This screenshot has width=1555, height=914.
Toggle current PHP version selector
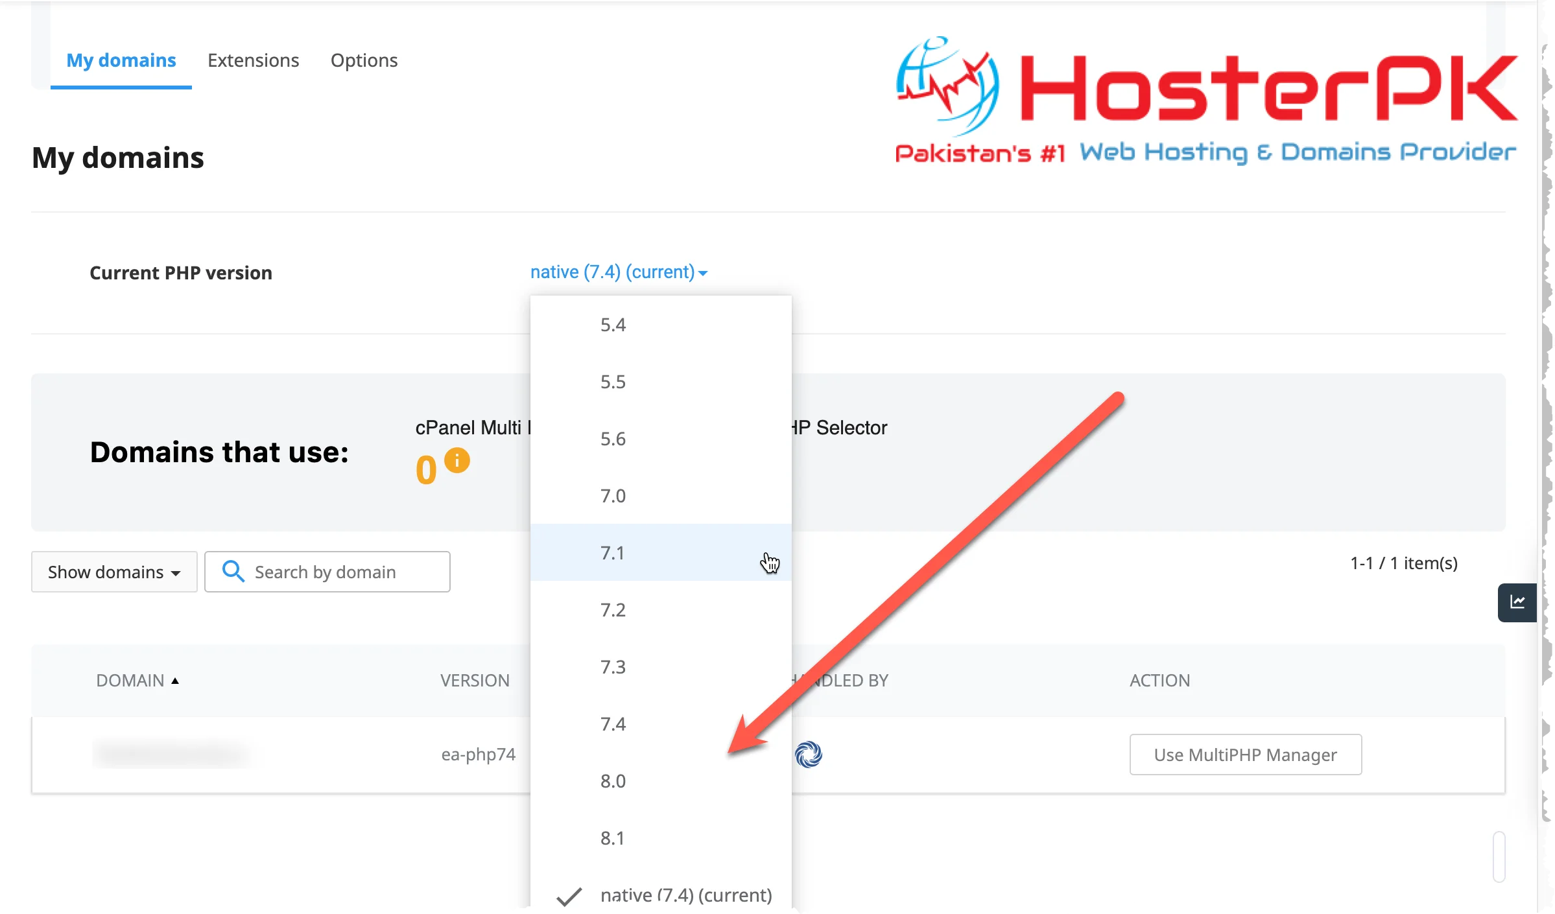pos(618,272)
